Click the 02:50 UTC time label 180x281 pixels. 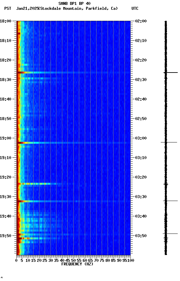click(x=141, y=119)
